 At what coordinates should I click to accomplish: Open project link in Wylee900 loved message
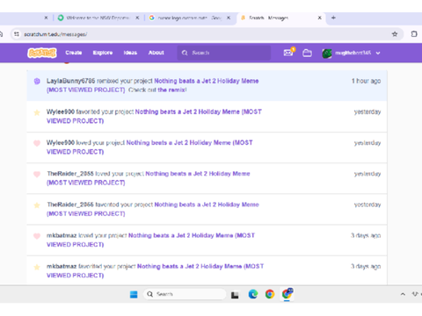149,147
